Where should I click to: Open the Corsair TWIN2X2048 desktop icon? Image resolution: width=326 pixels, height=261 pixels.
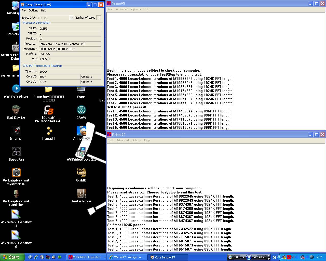coord(49,110)
